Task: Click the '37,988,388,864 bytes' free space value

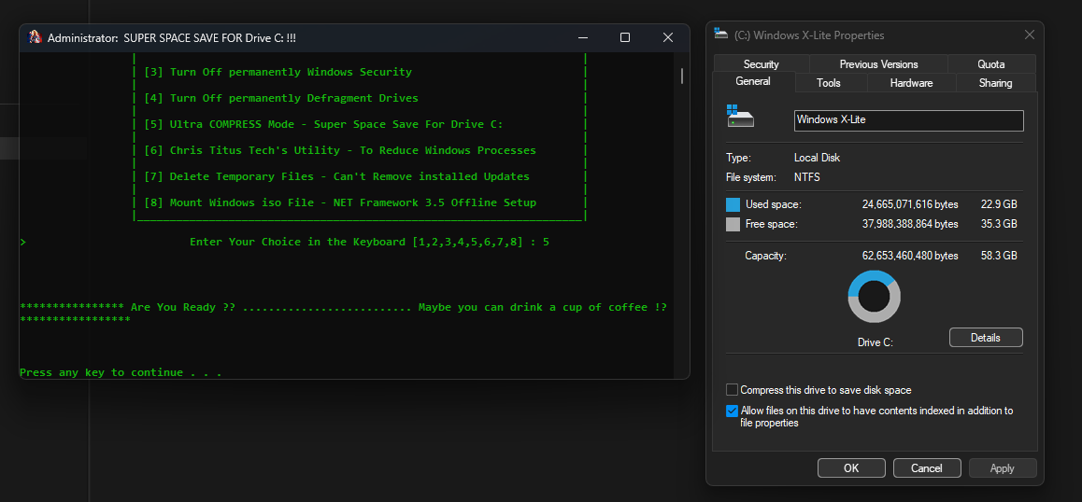Action: click(x=910, y=224)
